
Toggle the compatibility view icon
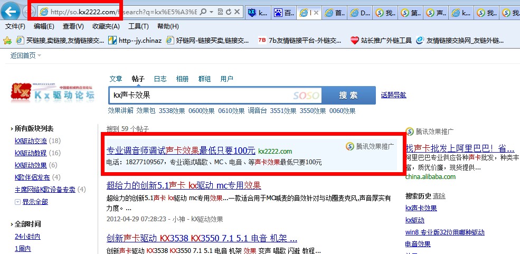(221, 12)
